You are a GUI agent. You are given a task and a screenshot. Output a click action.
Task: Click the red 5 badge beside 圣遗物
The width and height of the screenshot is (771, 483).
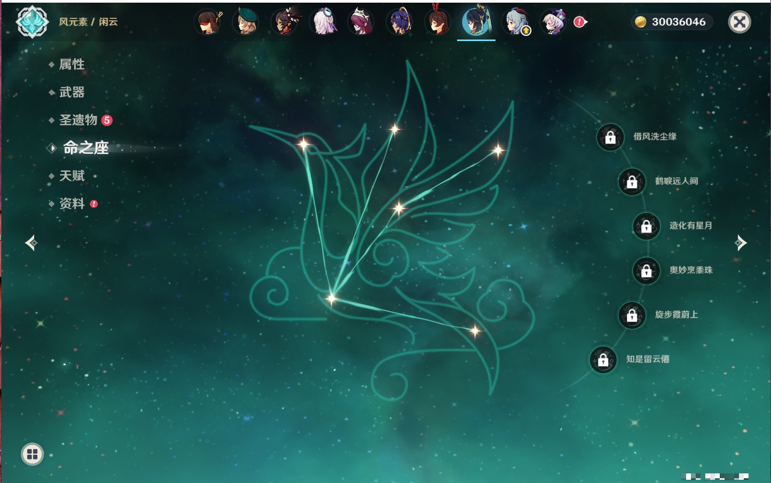tap(107, 120)
